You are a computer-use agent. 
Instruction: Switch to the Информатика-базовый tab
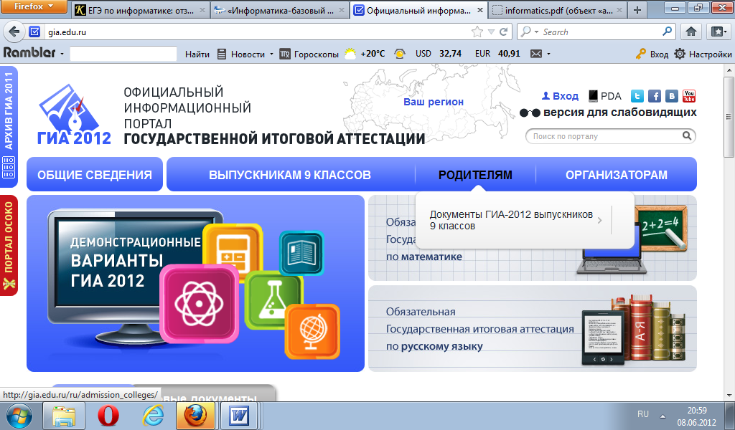pyautogui.click(x=279, y=10)
